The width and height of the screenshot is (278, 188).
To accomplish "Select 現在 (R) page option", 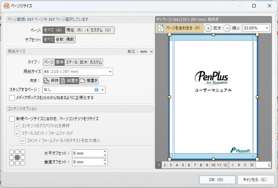I will coord(77,30).
